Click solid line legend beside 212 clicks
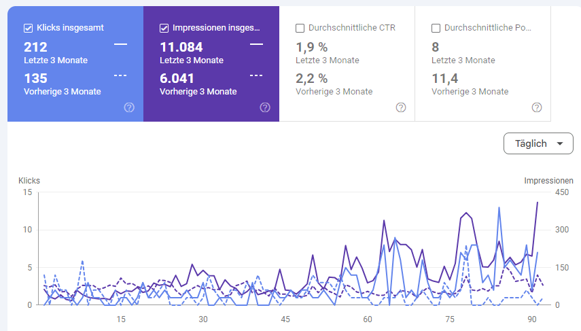 click(120, 44)
